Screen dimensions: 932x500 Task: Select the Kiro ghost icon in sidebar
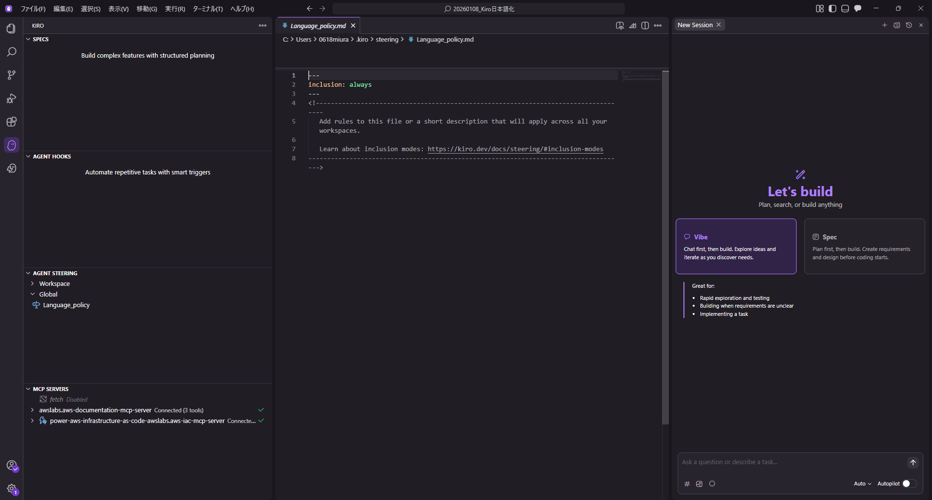pos(12,145)
